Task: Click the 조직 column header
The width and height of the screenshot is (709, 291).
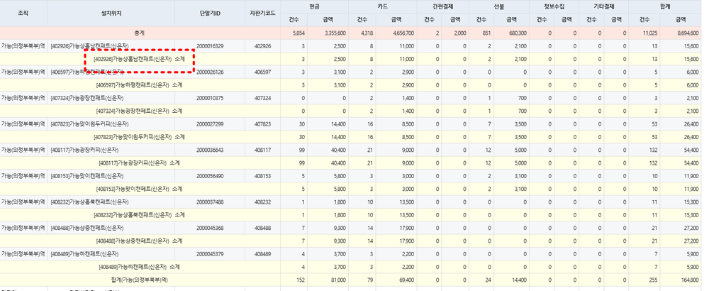Action: 23,13
